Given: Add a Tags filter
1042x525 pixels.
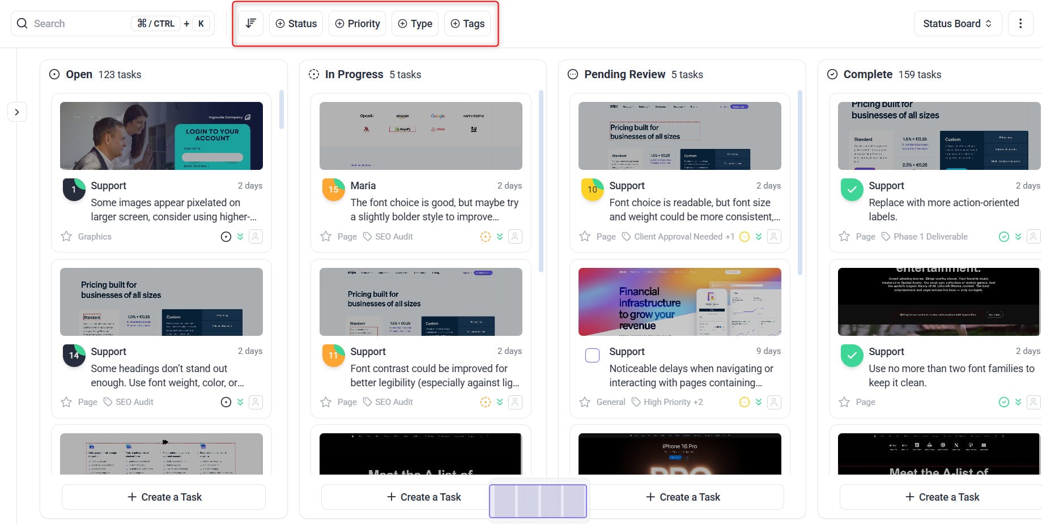Looking at the screenshot, I should [467, 23].
